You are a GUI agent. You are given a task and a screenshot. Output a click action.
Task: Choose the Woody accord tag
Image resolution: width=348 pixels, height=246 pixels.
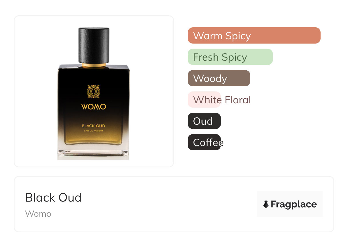[219, 78]
